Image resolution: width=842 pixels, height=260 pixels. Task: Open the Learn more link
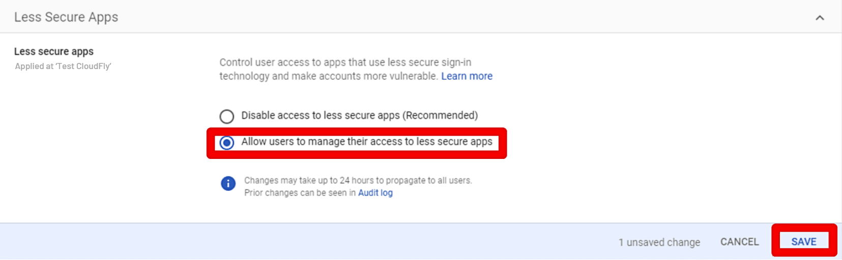pyautogui.click(x=467, y=76)
